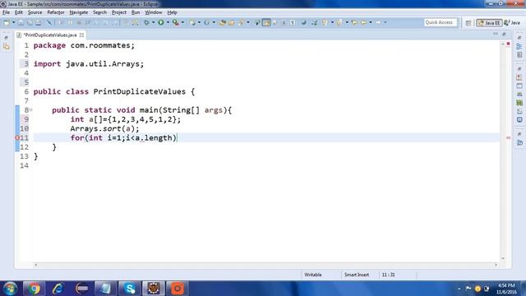The image size is (526, 296).
Task: Open the New dropdown arrow
Action: click(13, 22)
